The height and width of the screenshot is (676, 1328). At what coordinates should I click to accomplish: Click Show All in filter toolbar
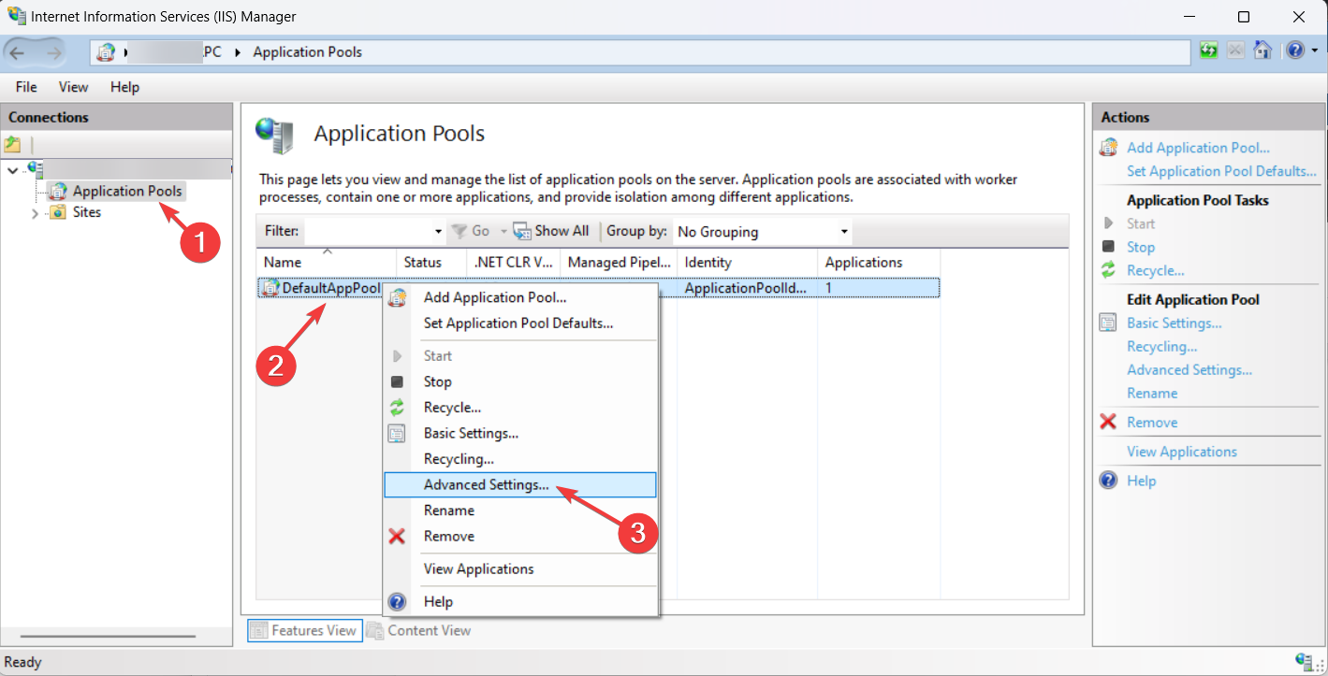550,231
